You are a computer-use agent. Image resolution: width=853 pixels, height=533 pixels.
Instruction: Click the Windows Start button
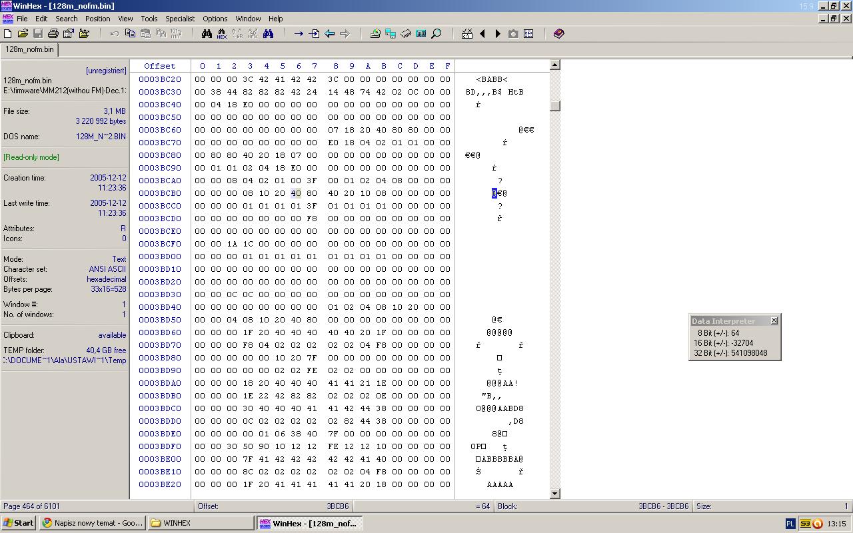18,523
